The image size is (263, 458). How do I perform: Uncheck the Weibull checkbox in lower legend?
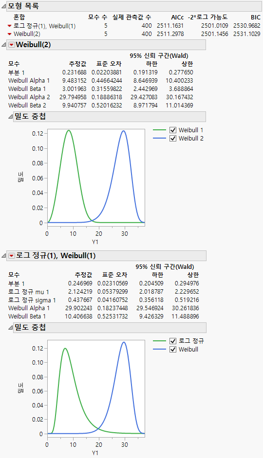(173, 349)
